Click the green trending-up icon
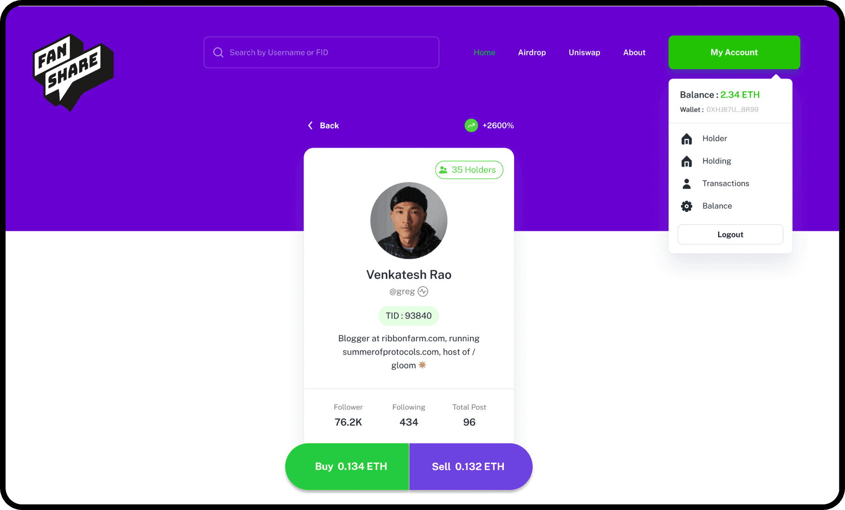The height and width of the screenshot is (510, 845). 471,125
